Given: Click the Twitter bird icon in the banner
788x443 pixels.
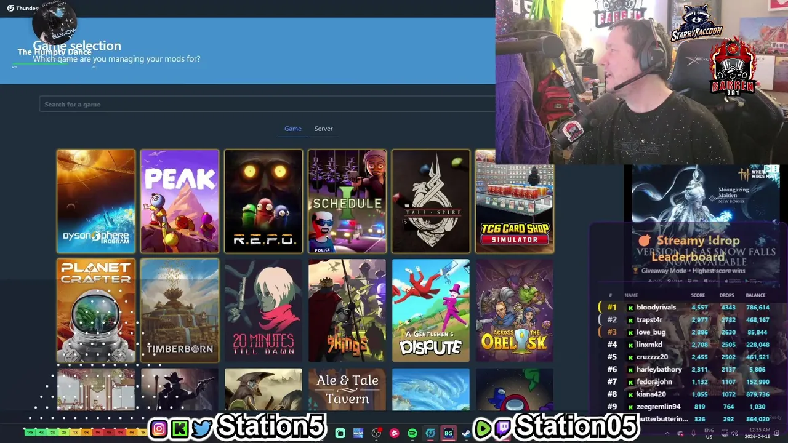Looking at the screenshot, I should pos(201,429).
